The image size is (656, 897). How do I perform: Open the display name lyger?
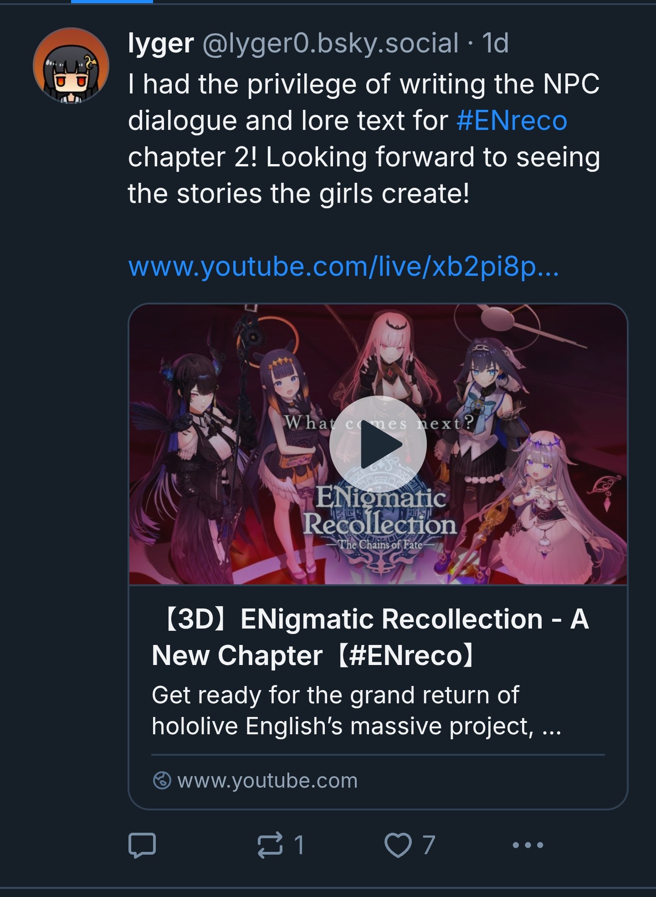161,43
